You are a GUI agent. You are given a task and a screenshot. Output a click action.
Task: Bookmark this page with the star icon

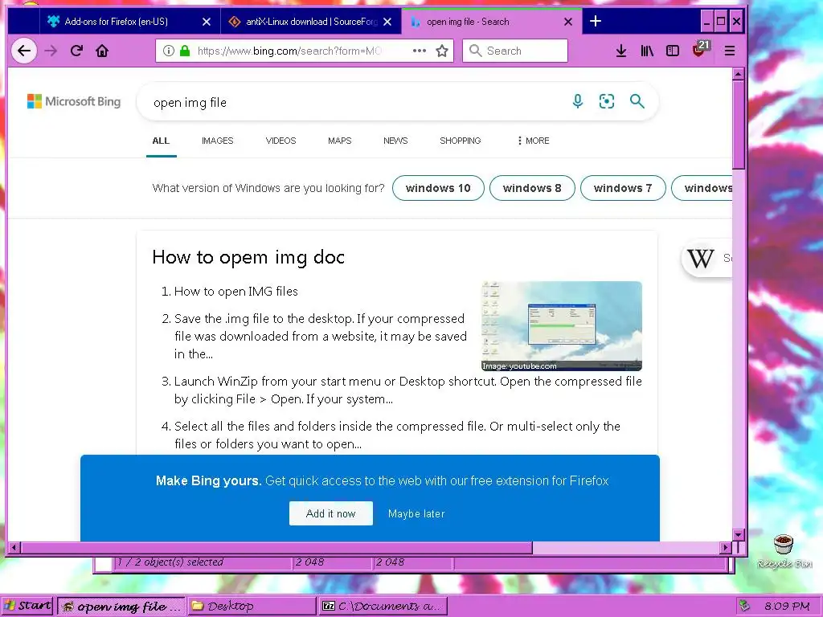coord(442,51)
